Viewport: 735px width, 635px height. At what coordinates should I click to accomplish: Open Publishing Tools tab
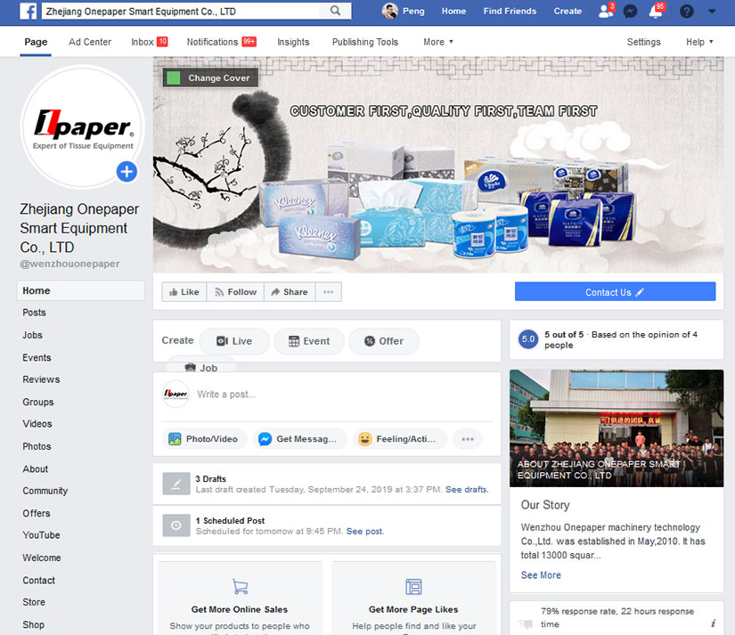pos(364,42)
